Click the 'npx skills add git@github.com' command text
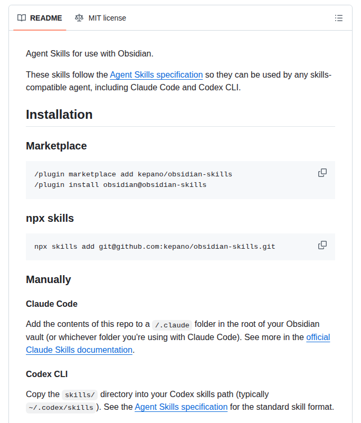The width and height of the screenshot is (361, 423). [155, 247]
